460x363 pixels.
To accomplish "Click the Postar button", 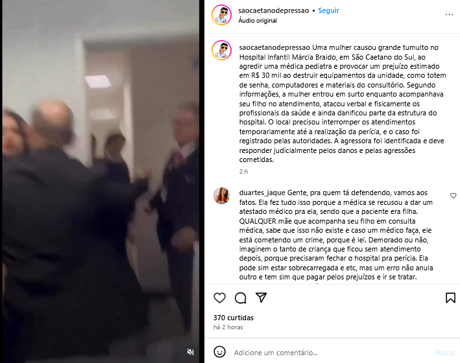I will click(444, 353).
